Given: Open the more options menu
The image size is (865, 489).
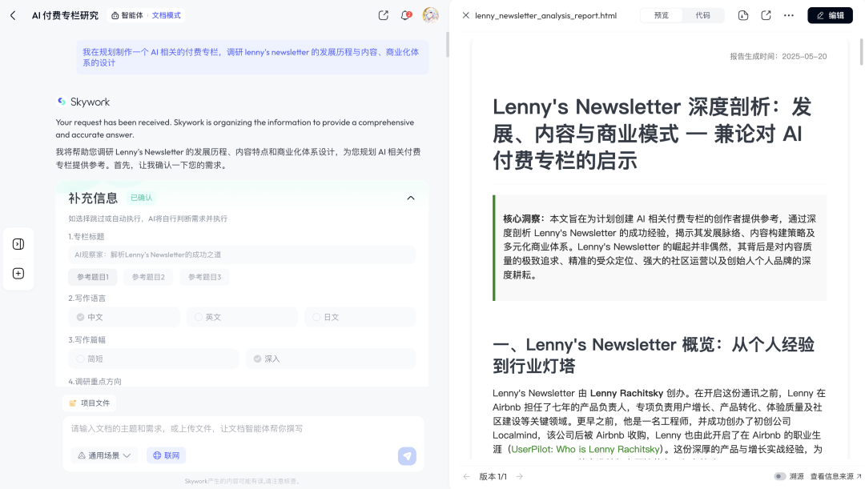Looking at the screenshot, I should coord(789,15).
